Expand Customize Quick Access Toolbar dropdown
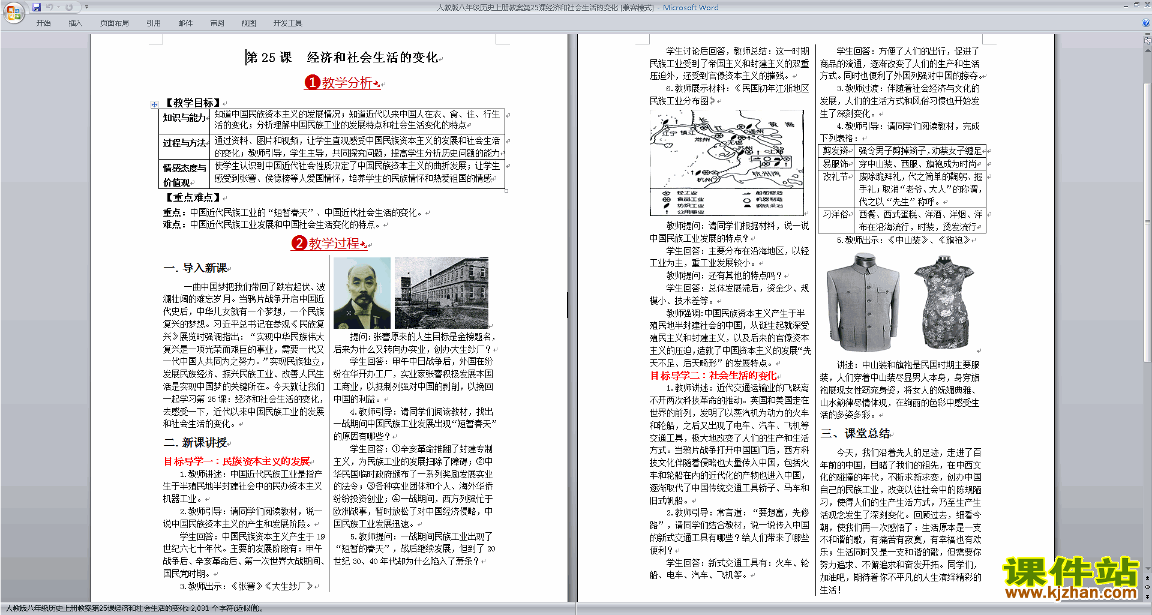Image resolution: width=1152 pixels, height=615 pixels. click(x=86, y=7)
